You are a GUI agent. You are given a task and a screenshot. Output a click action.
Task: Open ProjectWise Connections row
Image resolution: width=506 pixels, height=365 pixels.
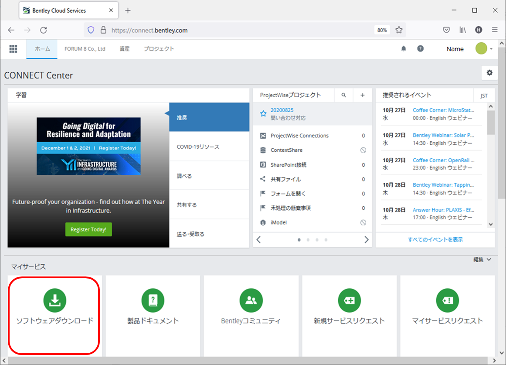[x=312, y=136]
